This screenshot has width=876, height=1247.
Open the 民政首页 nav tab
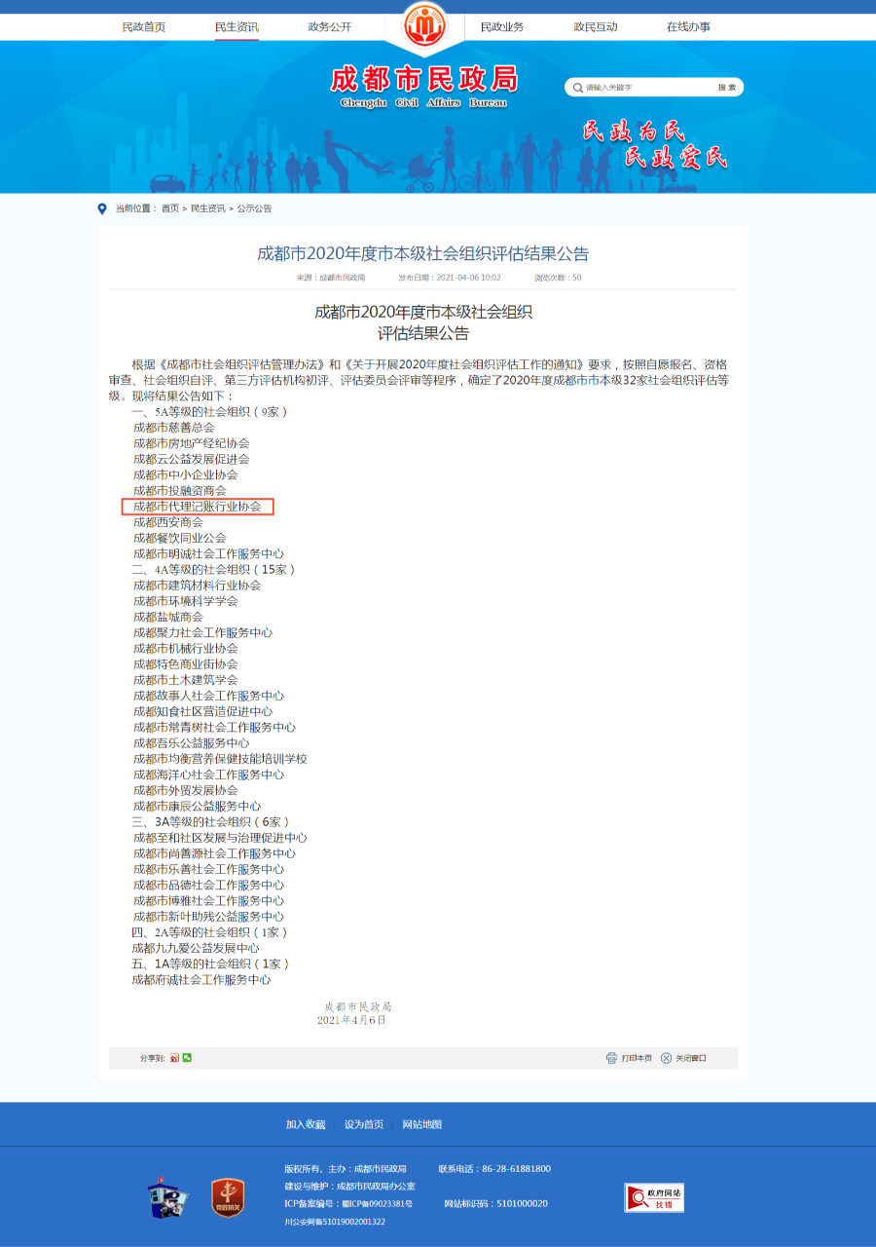click(x=144, y=27)
